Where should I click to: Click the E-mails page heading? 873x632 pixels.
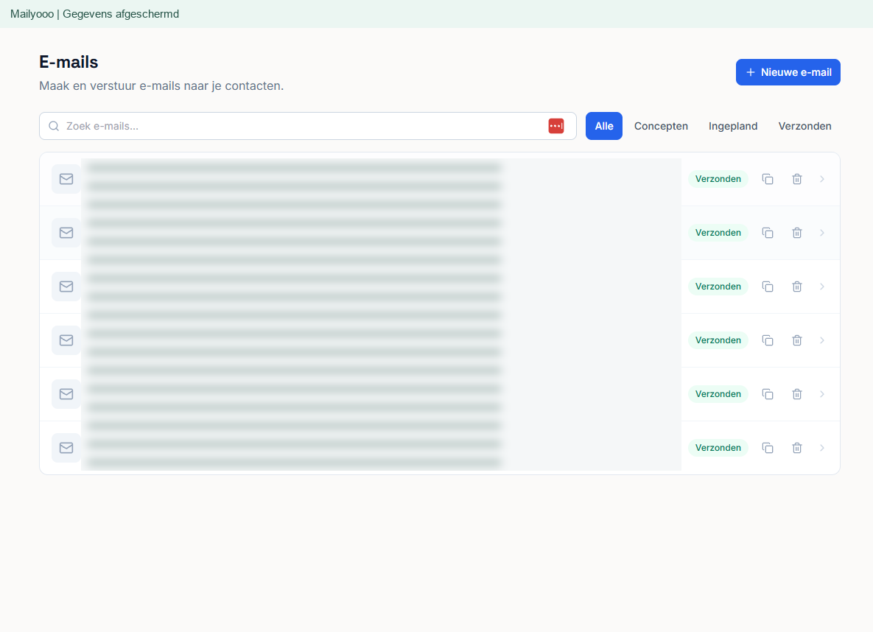pyautogui.click(x=69, y=62)
